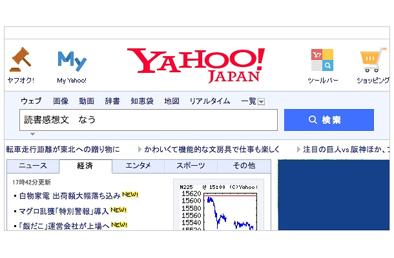Open the 注目の巨人vs.阪神ほか headline link

346,150
